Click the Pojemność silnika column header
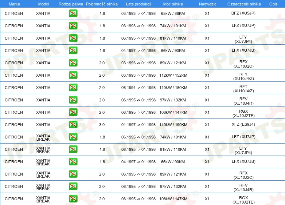The width and height of the screenshot is (285, 205). (x=102, y=4)
